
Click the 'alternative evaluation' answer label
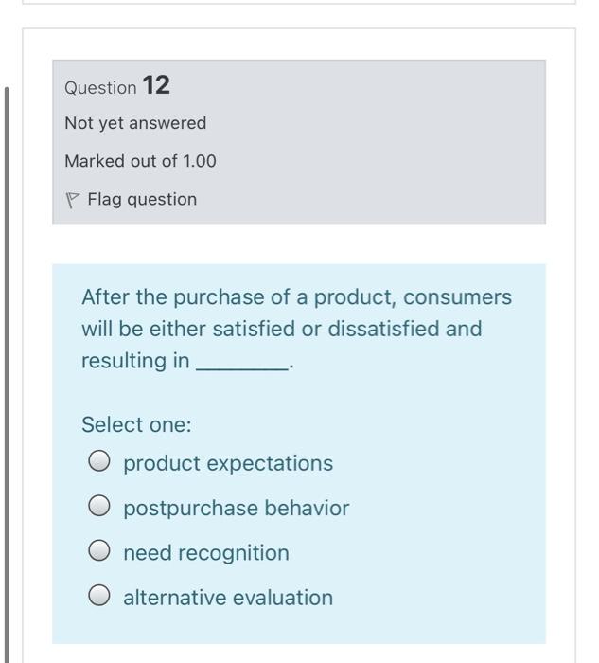point(228,598)
